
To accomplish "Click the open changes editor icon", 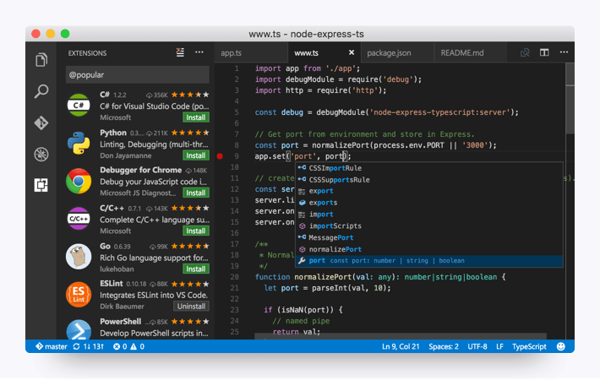I will coord(525,52).
